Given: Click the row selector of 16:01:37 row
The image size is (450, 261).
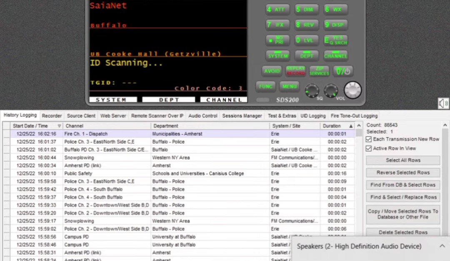Looking at the screenshot, I should (x=6, y=142).
